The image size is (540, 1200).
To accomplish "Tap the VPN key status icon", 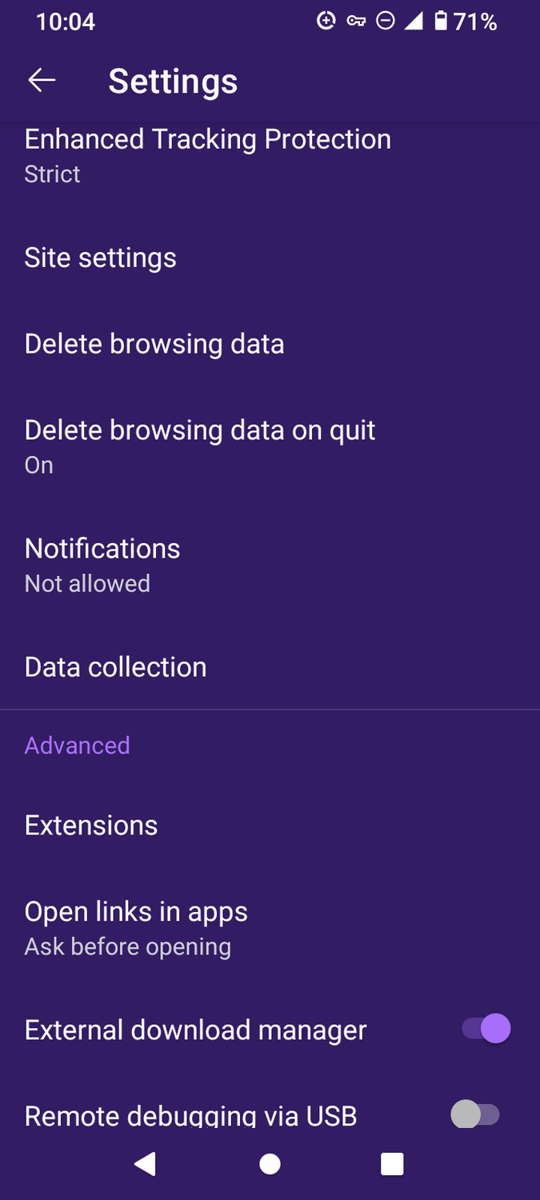I will coord(356,21).
